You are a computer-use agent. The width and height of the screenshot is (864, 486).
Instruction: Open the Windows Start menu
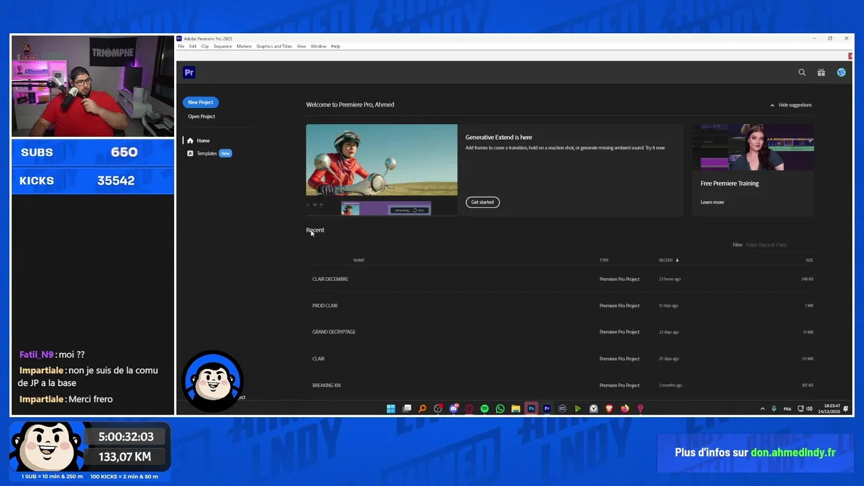[391, 408]
